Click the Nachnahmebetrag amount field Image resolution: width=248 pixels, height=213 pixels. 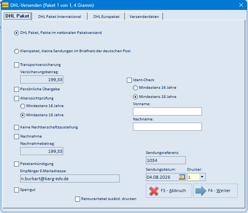42,151
